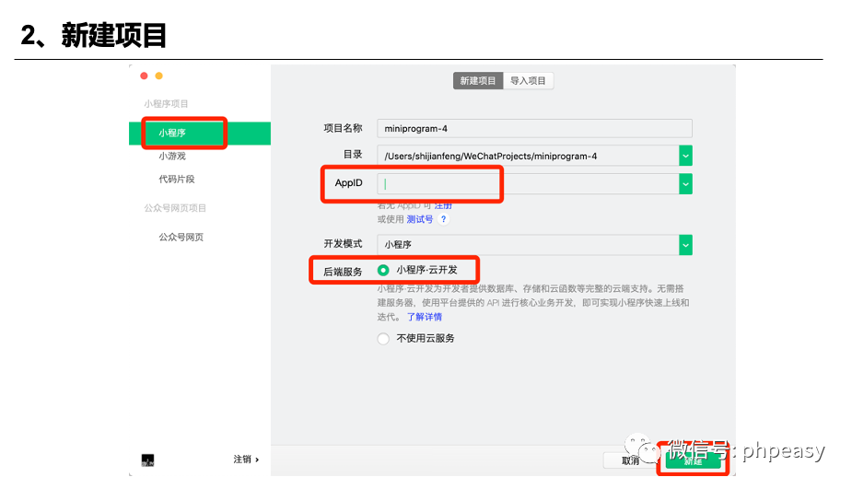852x489 pixels.
Task: Open the 了解详情 link
Action: (425, 317)
